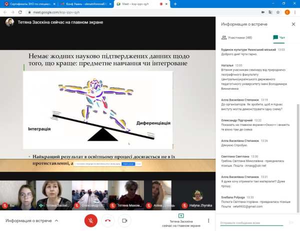This screenshot has height=231, width=300.
Task: Click the browser back arrow
Action: pos(4,12)
